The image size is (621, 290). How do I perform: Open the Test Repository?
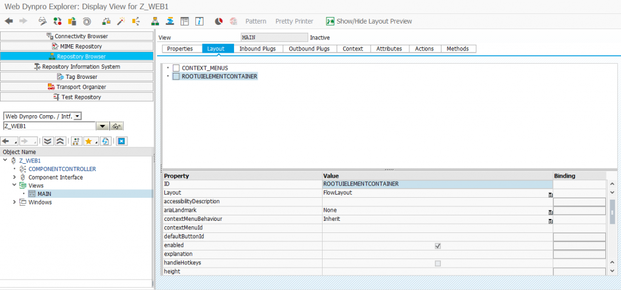[x=77, y=97]
